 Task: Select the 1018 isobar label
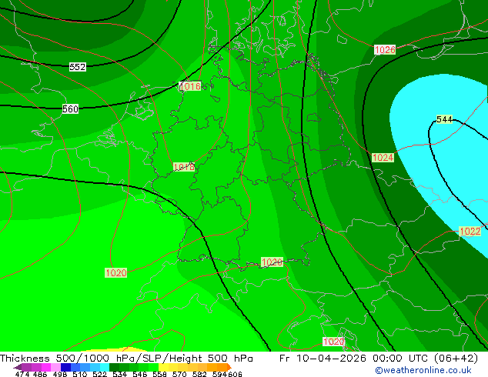[x=184, y=167]
